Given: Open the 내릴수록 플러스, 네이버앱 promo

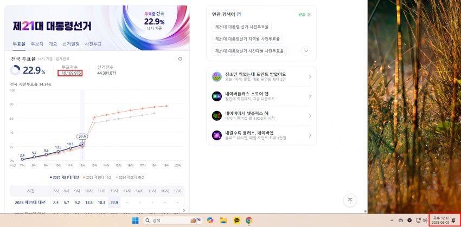Looking at the screenshot, I should 261,135.
